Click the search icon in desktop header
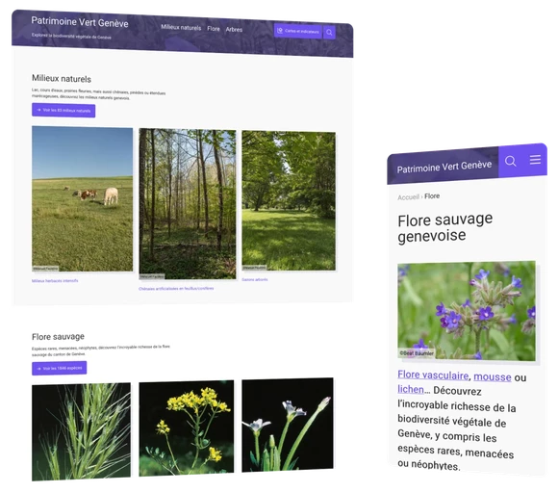This screenshot has height=492, width=558. point(329,33)
